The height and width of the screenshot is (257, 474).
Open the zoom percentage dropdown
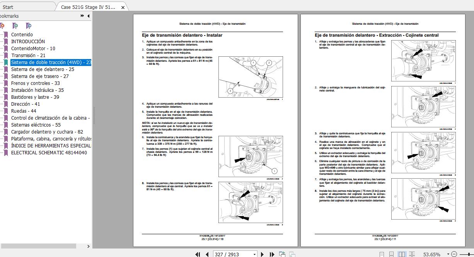tap(448, 254)
